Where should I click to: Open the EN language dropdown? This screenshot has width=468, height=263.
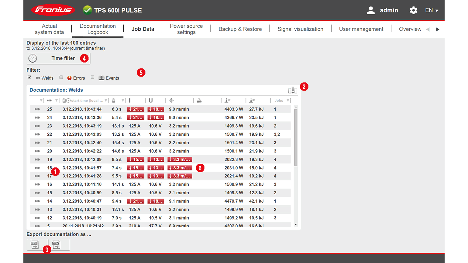432,10
